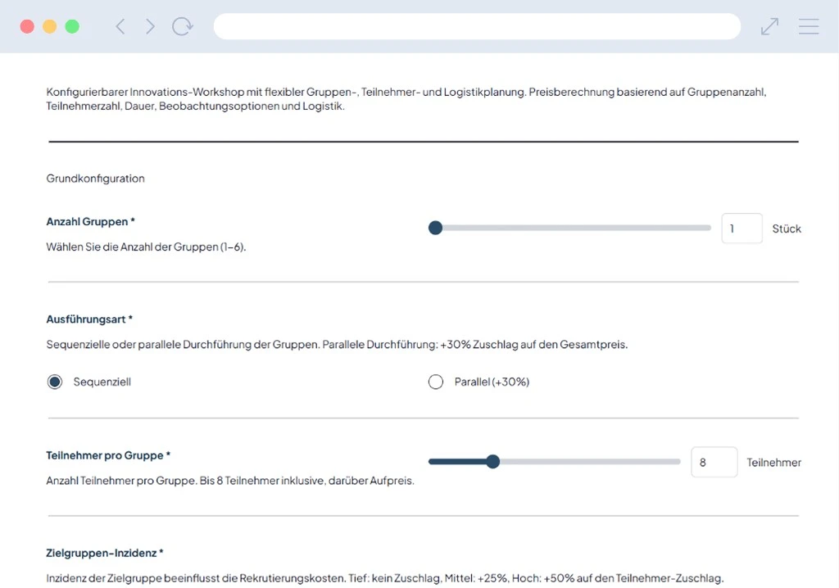Click the Anzahl Gruppen field label
Viewport: 839px width, 588px height.
coord(90,222)
